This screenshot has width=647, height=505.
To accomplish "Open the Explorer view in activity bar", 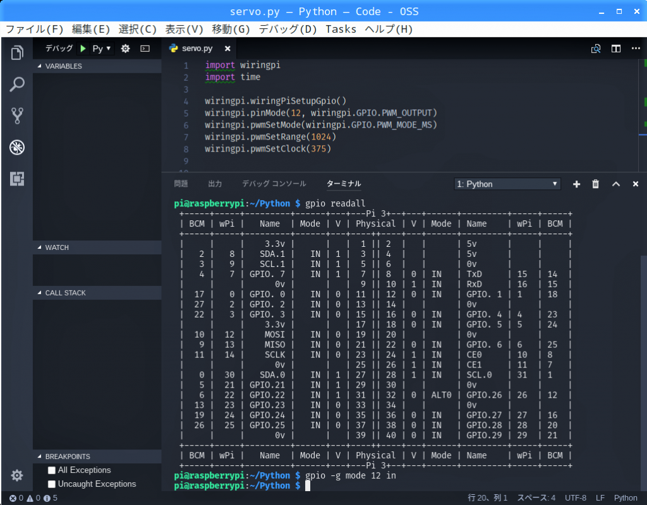I will click(x=17, y=52).
